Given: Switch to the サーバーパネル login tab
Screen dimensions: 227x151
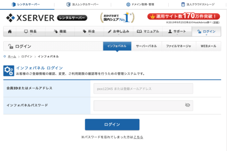Looking at the screenshot, I should pyautogui.click(x=146, y=46).
